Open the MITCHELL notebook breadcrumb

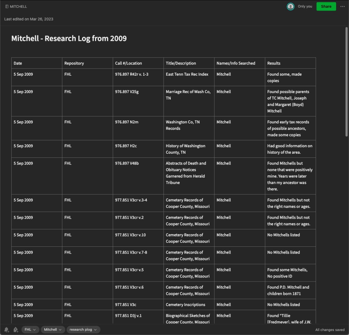point(18,6)
